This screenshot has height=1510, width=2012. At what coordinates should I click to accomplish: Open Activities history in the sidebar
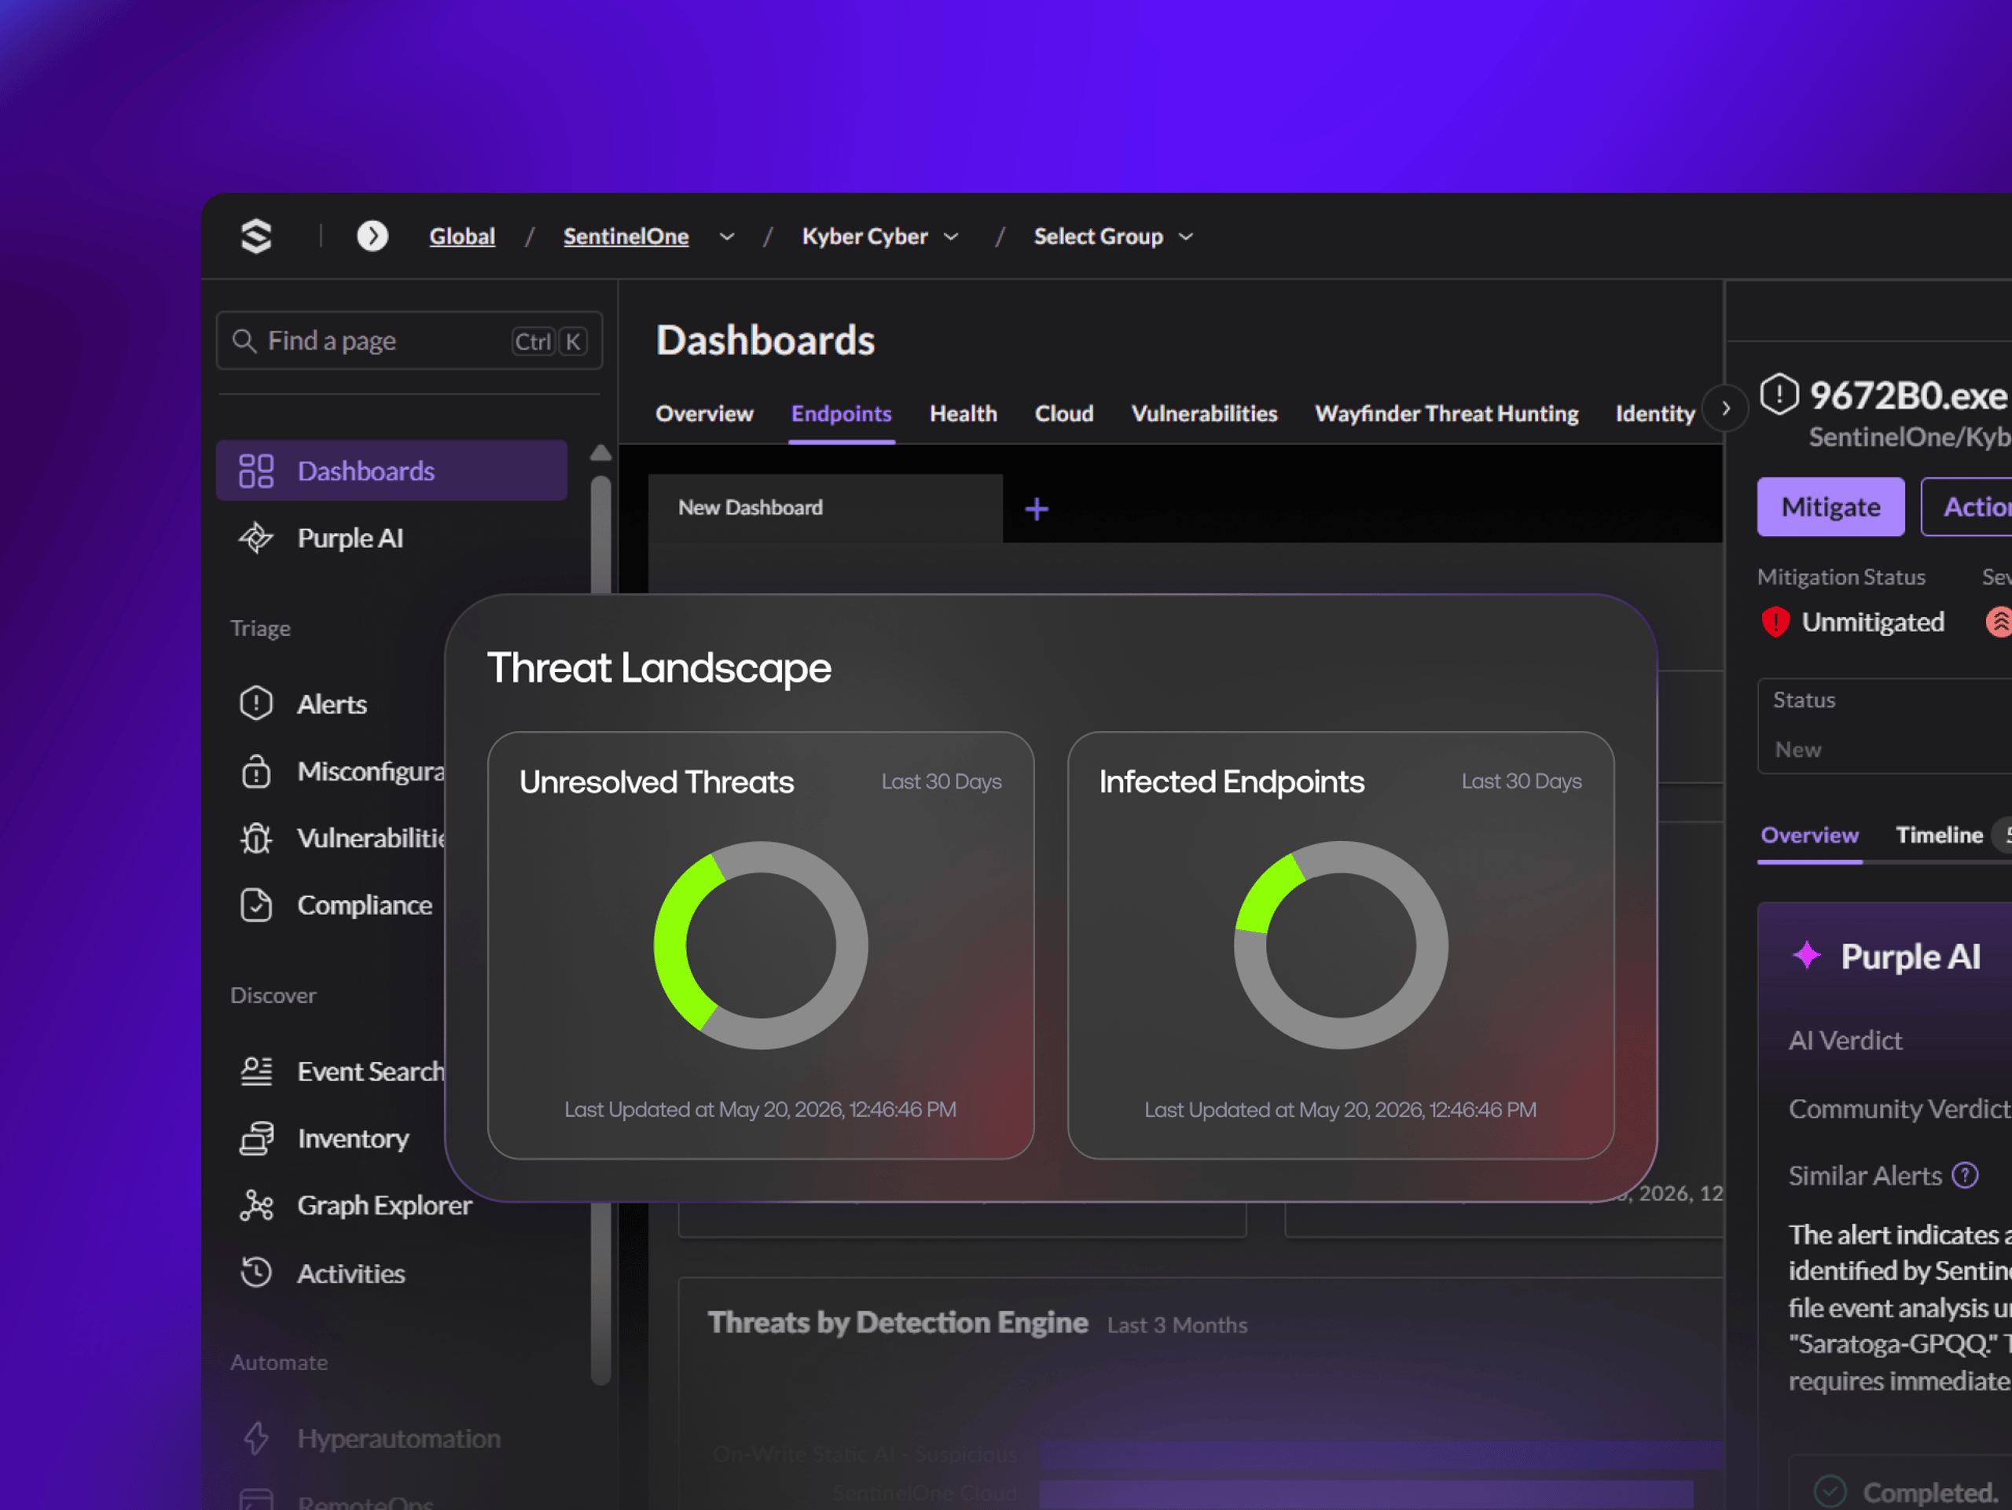[351, 1273]
